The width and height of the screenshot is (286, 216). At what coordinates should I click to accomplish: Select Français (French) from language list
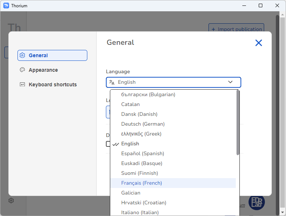(x=142, y=183)
